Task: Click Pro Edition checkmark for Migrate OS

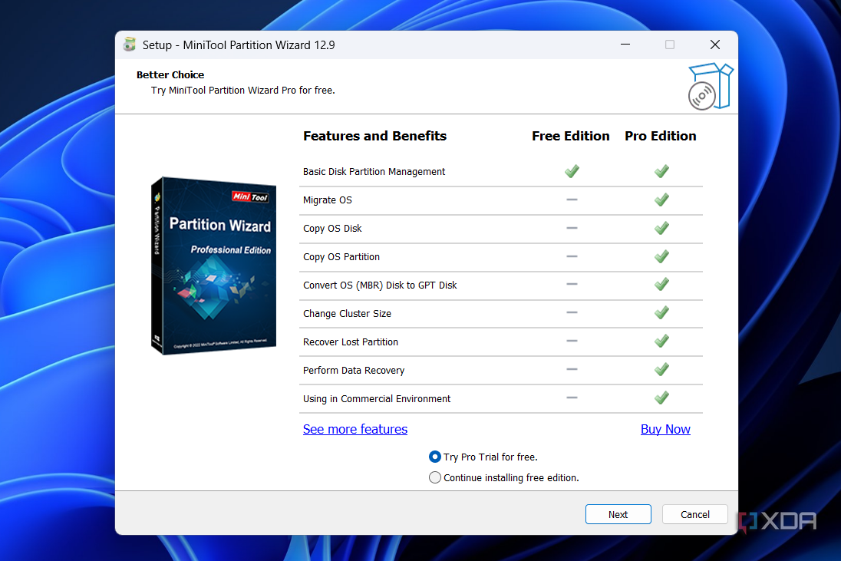Action: (661, 200)
